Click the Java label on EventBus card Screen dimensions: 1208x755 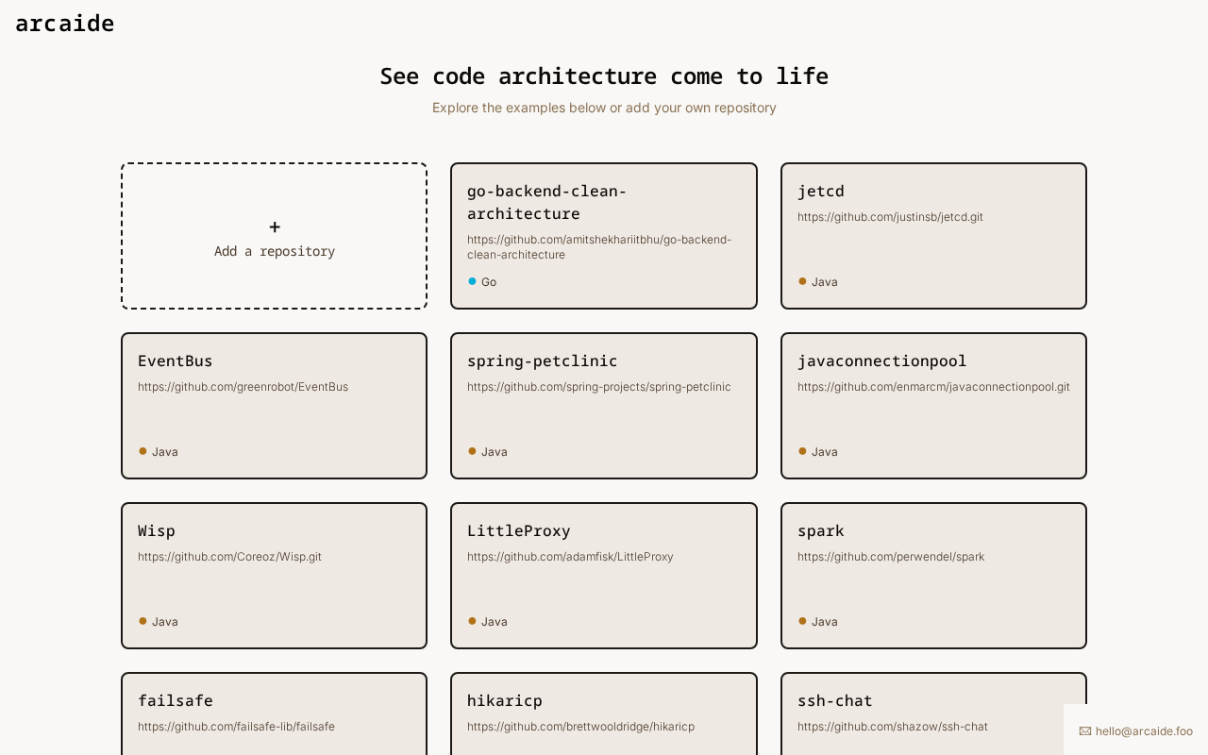coord(165,452)
